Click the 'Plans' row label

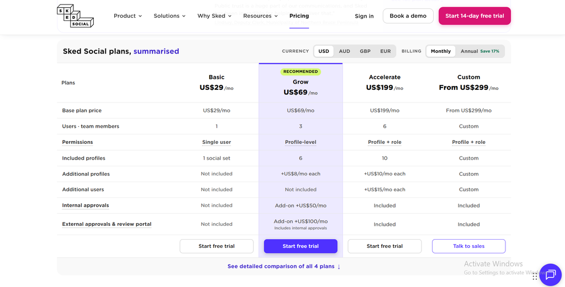pos(68,83)
